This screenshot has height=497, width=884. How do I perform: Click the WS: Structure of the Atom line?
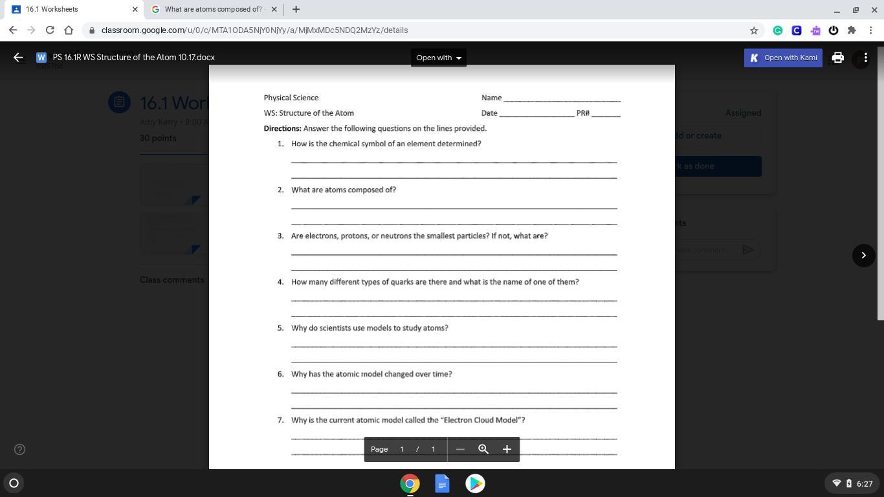[x=309, y=113]
